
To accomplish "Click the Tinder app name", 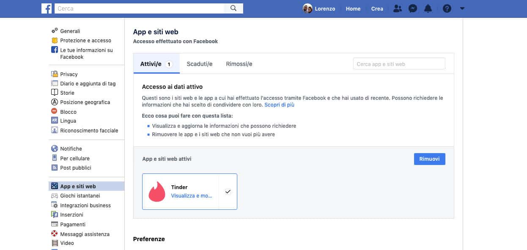I will point(179,187).
